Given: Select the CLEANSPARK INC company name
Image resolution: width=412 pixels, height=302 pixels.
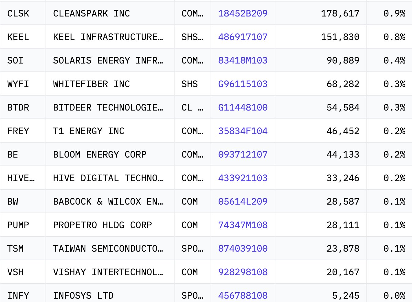Looking at the screenshot, I should click(x=92, y=13).
